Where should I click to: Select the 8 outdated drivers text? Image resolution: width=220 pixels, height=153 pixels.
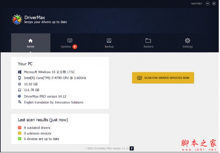[x=37, y=128]
